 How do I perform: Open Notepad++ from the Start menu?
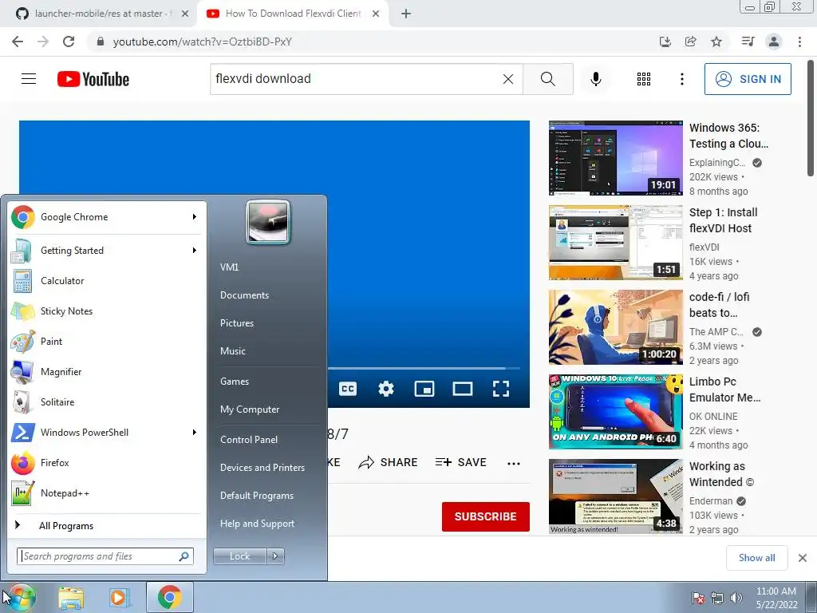click(x=106, y=493)
